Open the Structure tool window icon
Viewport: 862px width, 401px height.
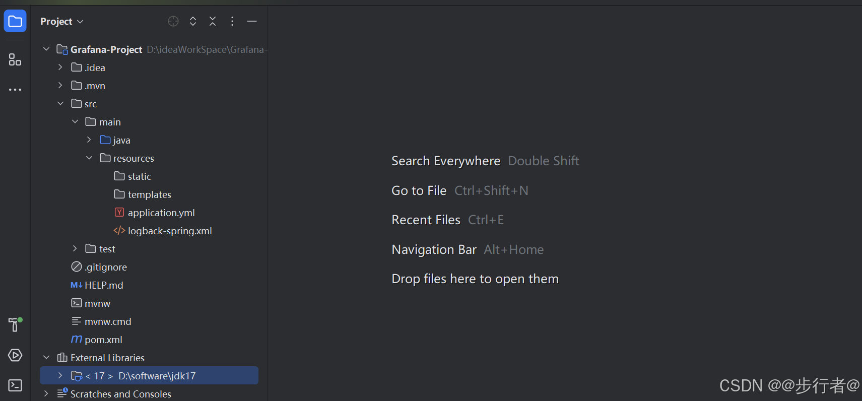click(x=15, y=59)
